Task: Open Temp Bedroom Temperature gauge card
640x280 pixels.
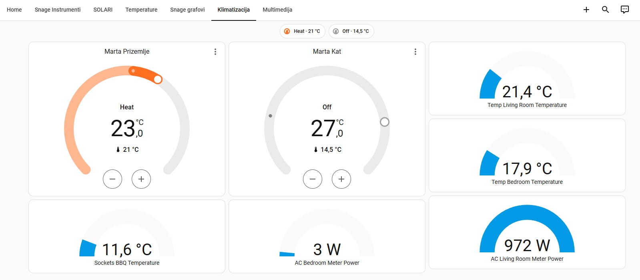Action: point(527,155)
